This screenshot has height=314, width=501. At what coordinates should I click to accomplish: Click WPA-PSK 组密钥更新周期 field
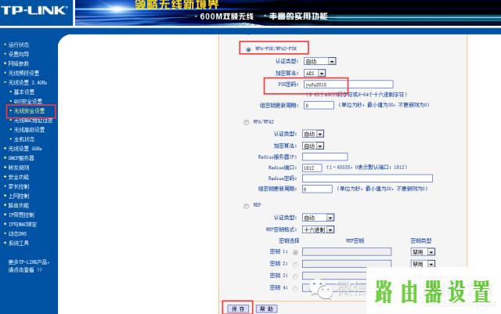tap(319, 105)
